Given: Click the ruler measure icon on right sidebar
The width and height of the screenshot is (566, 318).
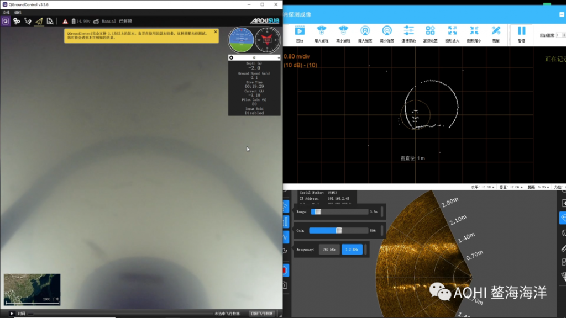Looking at the screenshot, I should (563, 248).
